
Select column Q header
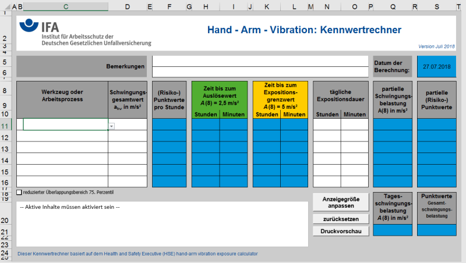pyautogui.click(x=393, y=6)
